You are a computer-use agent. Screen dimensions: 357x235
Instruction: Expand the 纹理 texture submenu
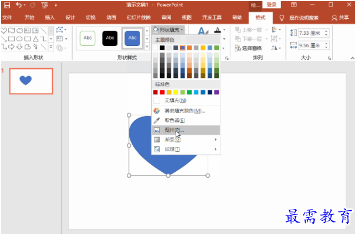tap(186, 149)
